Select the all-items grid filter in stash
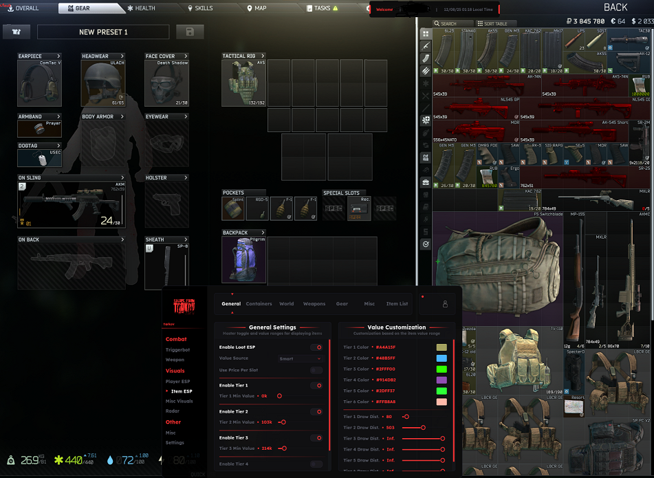 426,34
